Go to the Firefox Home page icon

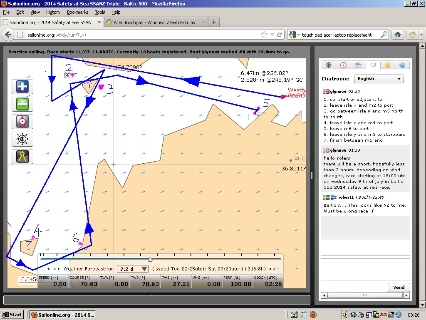pos(398,35)
